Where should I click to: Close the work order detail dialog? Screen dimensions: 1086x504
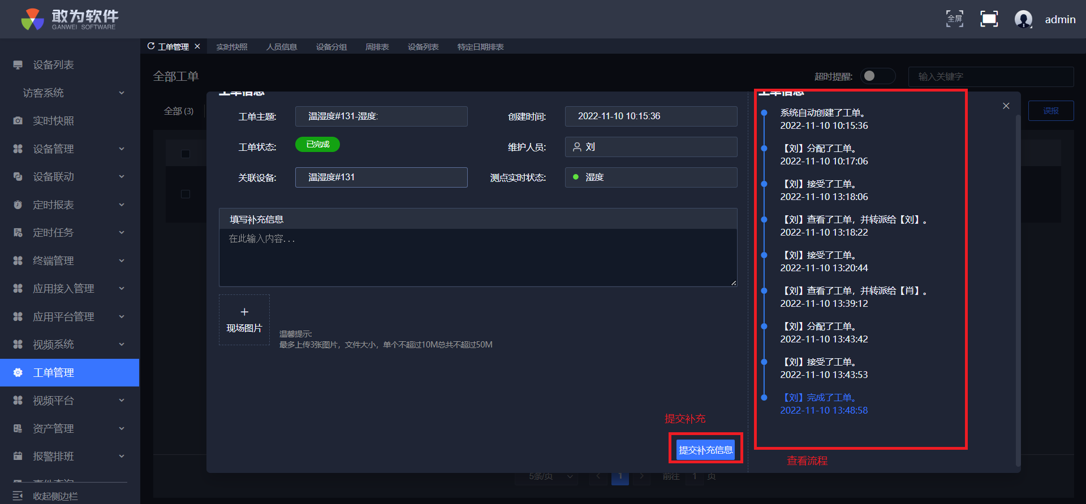pyautogui.click(x=1006, y=106)
